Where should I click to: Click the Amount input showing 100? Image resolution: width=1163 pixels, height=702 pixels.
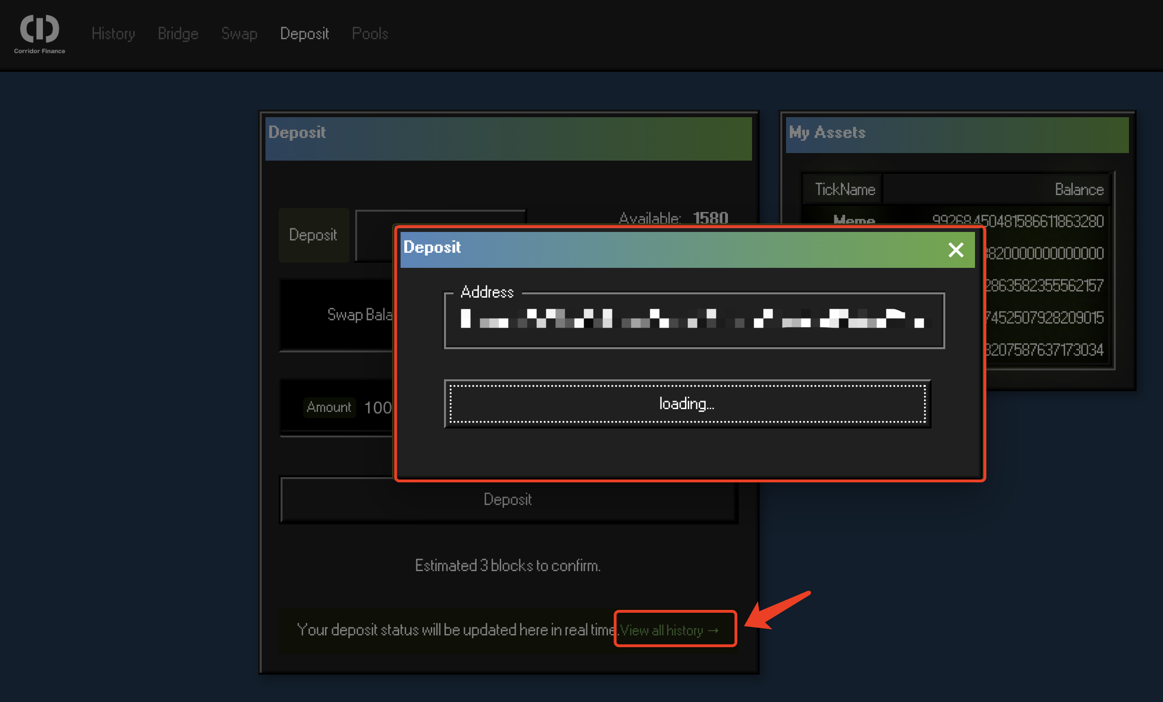[x=378, y=407]
